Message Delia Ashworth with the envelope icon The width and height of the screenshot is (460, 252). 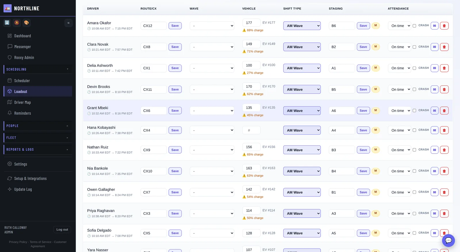[x=434, y=68]
